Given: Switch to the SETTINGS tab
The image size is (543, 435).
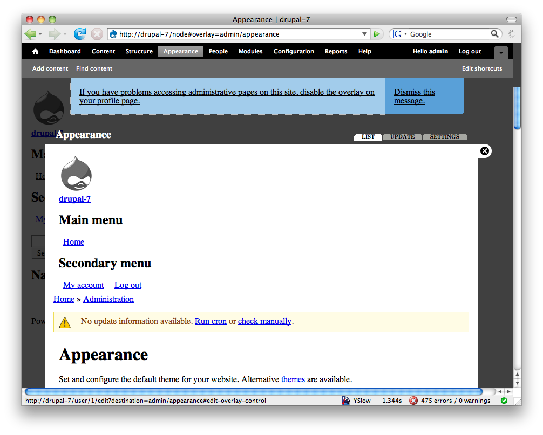Looking at the screenshot, I should click(444, 136).
